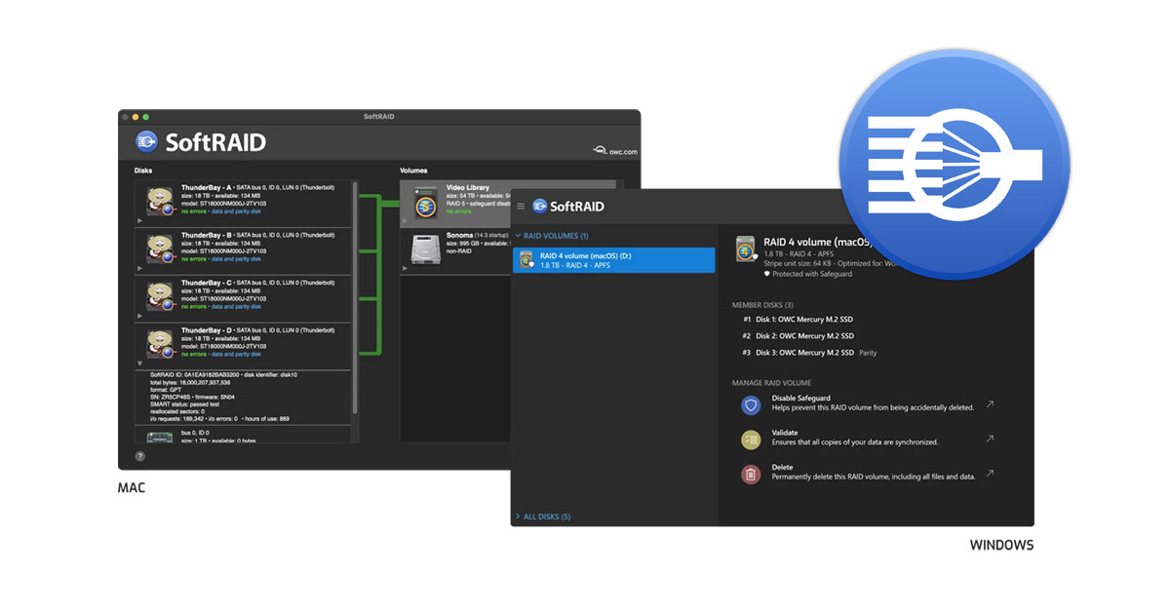Image resolution: width=1170 pixels, height=614 pixels.
Task: Expand the ALL DISKS section
Action: 519,517
